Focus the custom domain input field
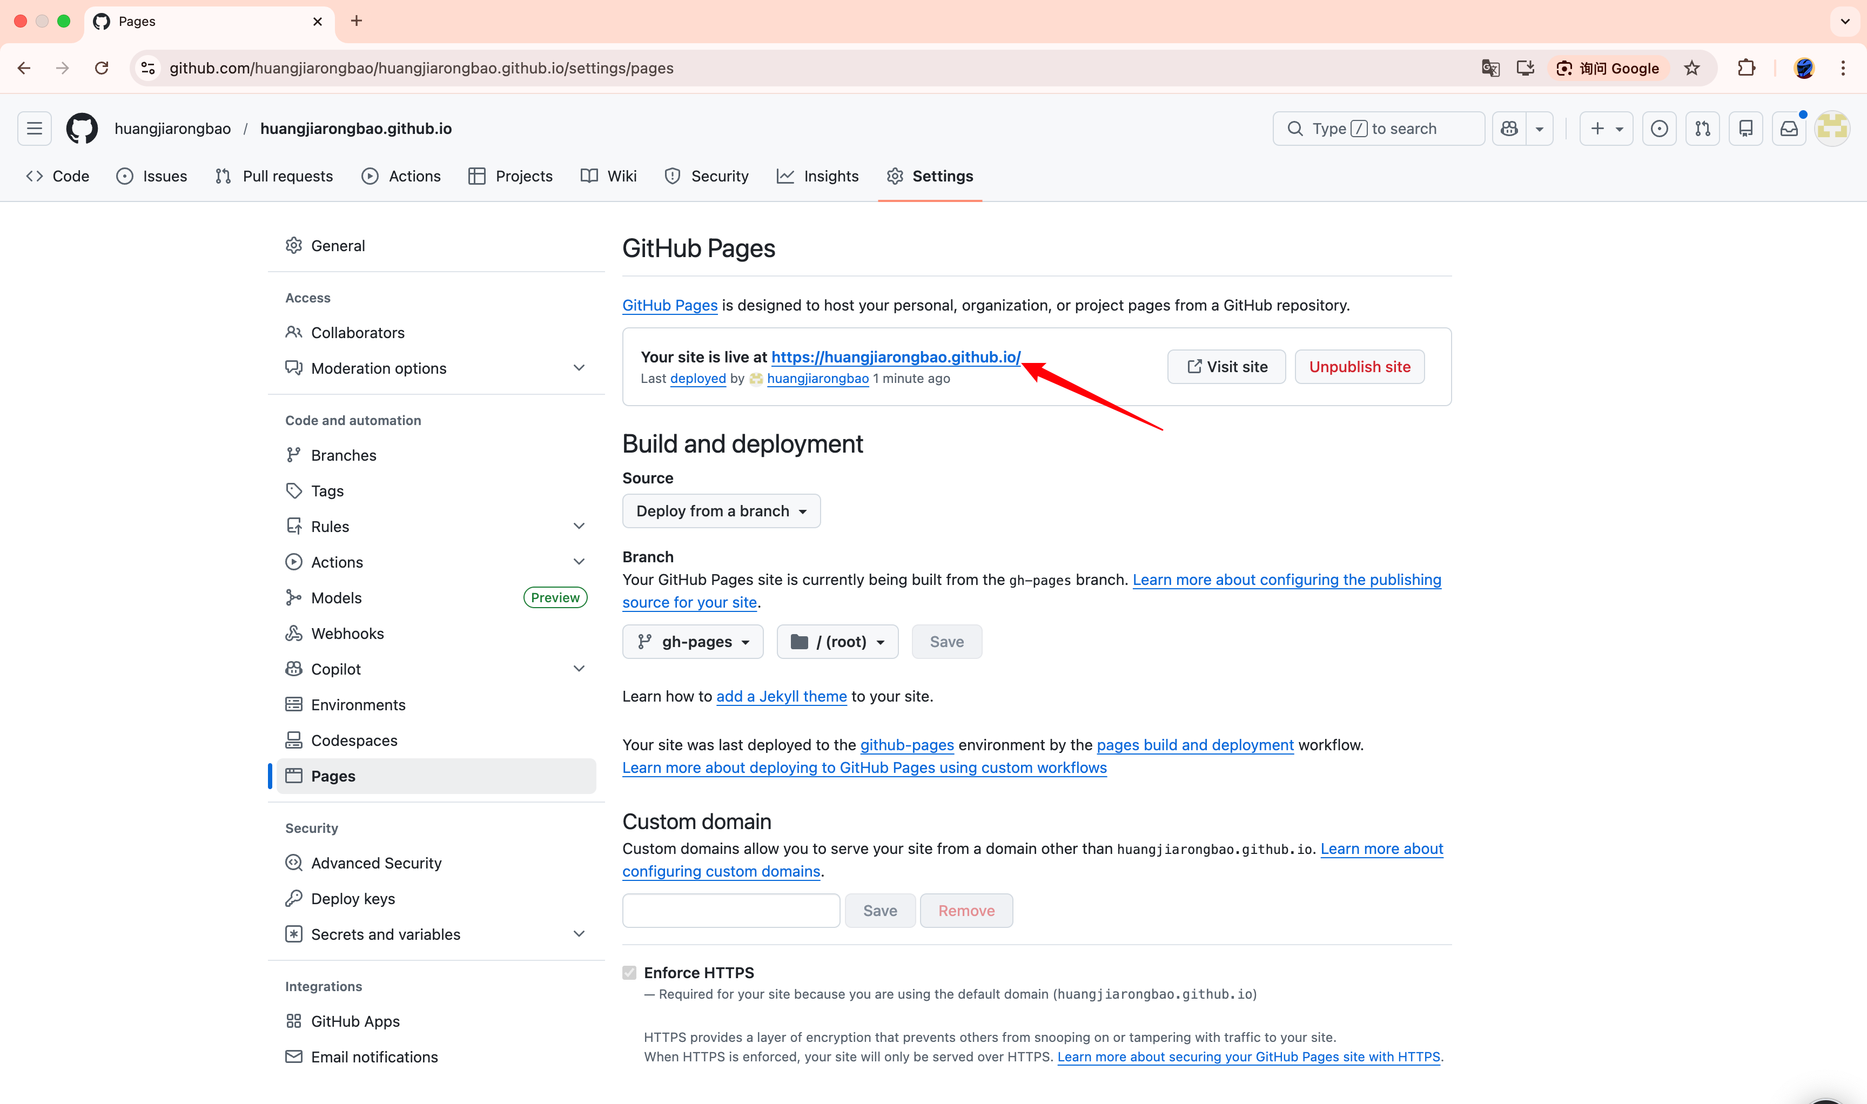 731,911
